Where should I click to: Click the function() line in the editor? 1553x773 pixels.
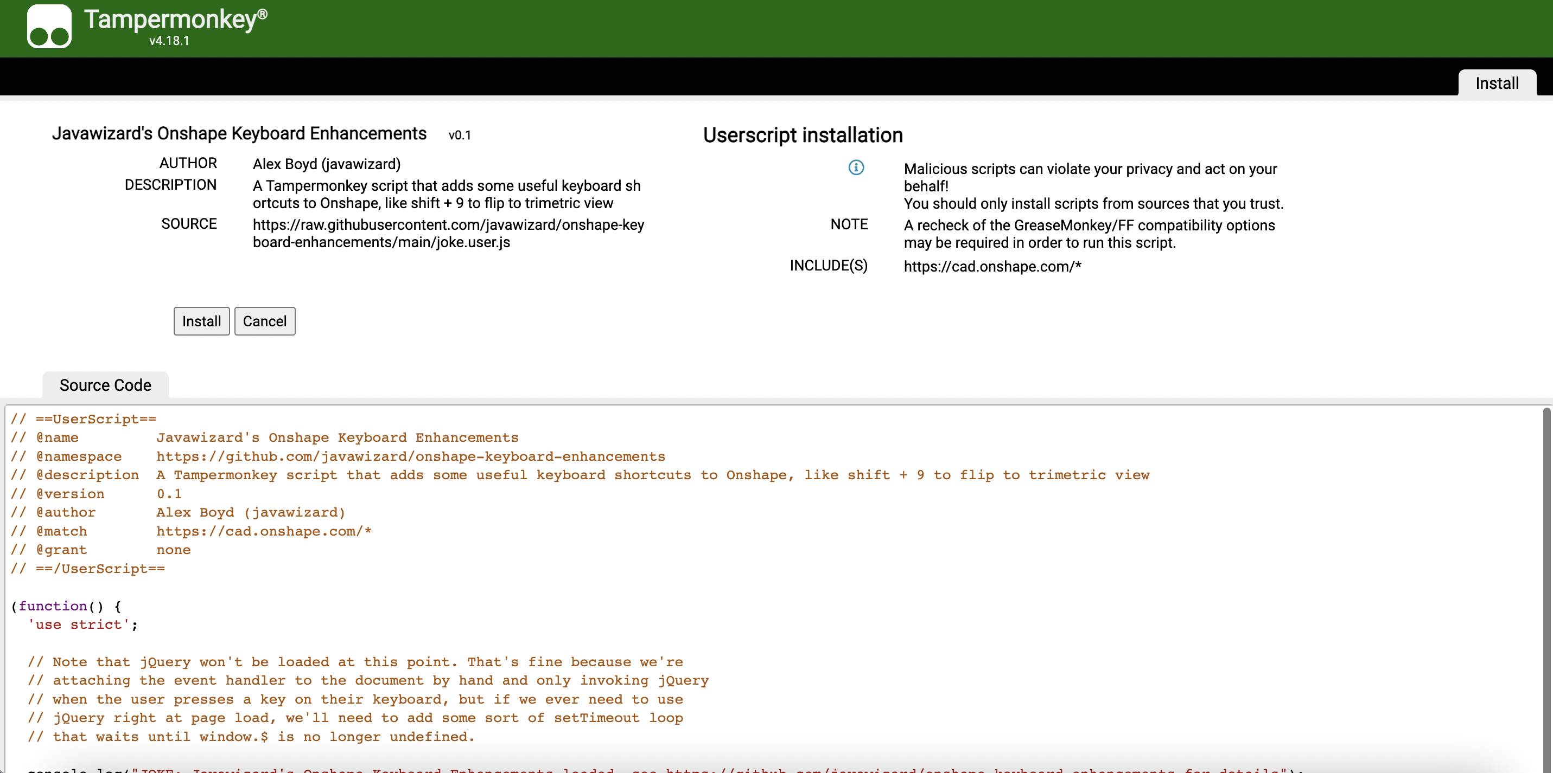(x=66, y=605)
